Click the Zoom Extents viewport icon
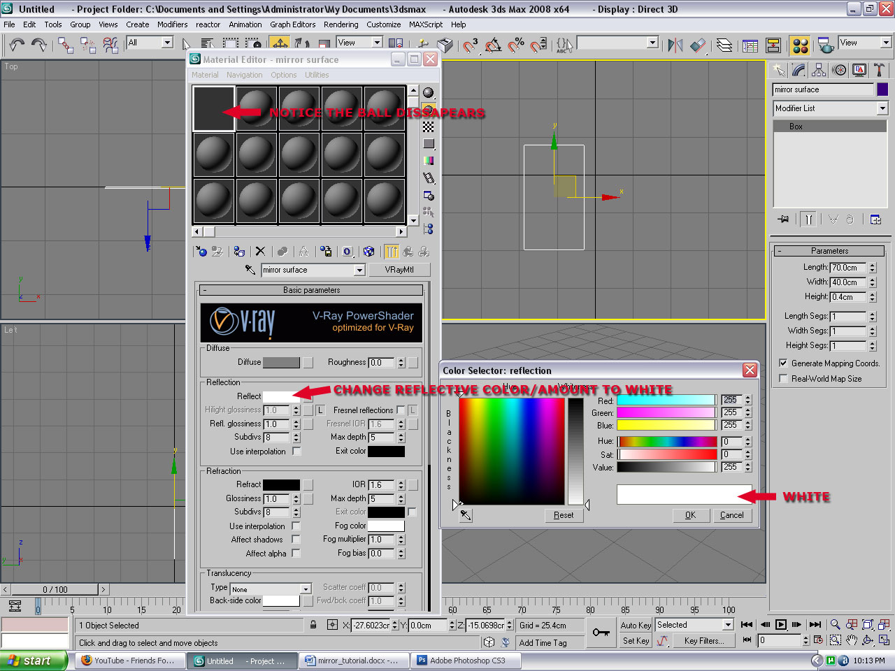Viewport: 895px width, 671px height. tap(868, 625)
